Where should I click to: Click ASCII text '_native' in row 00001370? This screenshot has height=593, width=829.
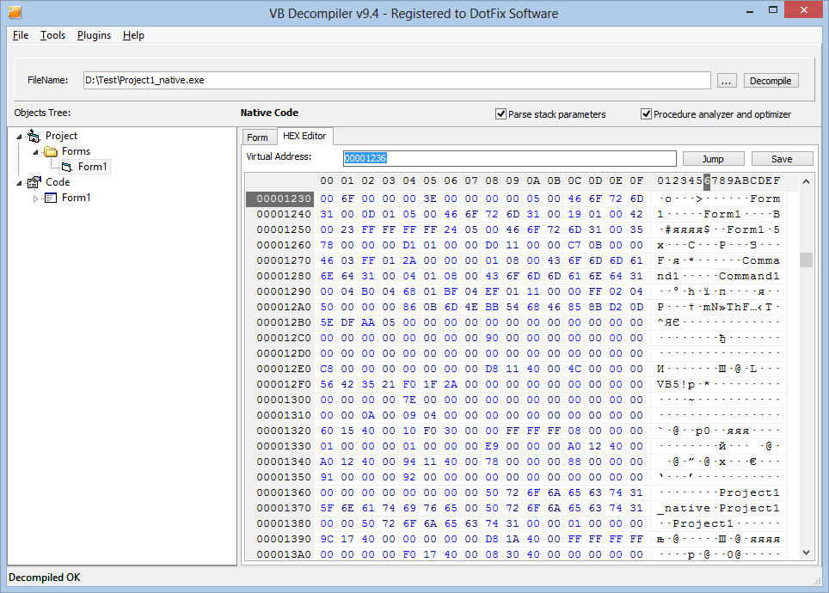click(684, 509)
